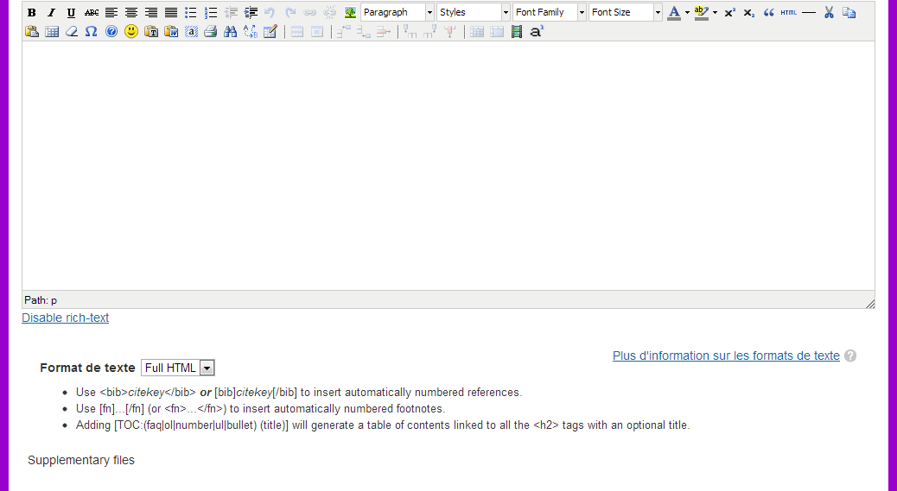This screenshot has height=491, width=897.
Task: Toggle italic text formatting
Action: pos(51,13)
